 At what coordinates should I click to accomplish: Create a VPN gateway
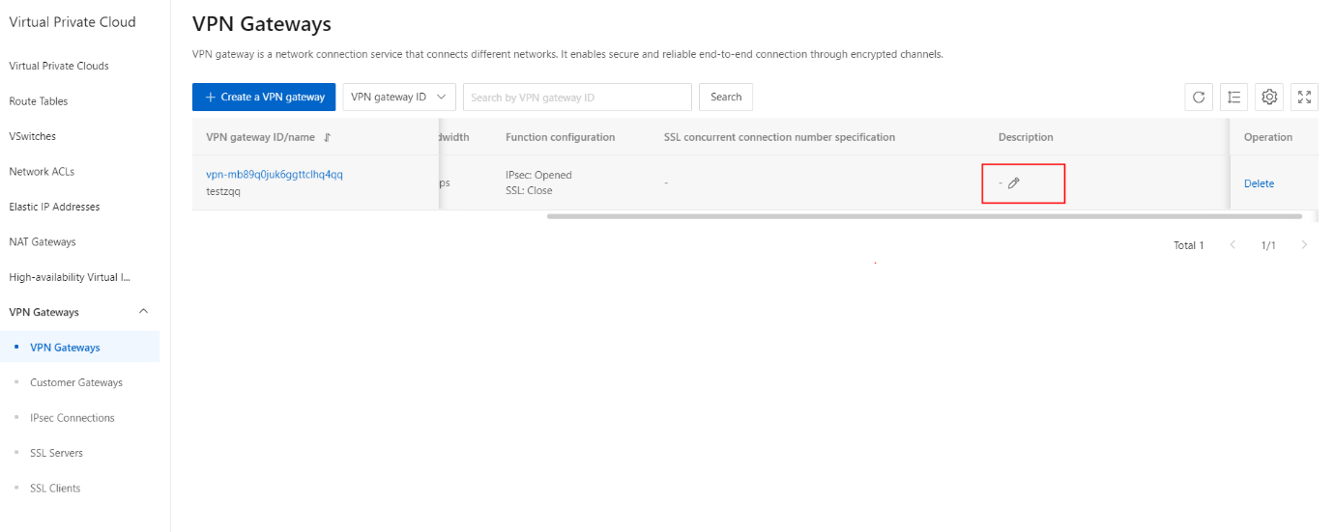point(264,97)
